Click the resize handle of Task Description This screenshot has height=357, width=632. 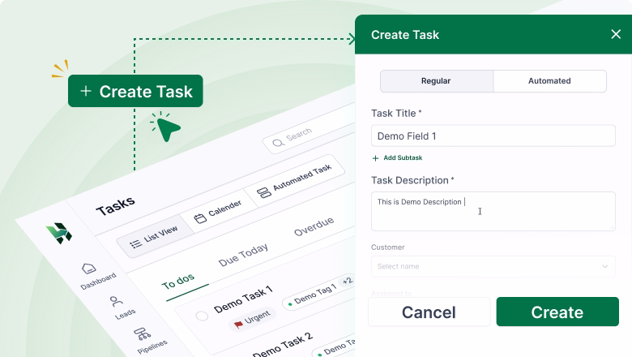click(x=612, y=227)
